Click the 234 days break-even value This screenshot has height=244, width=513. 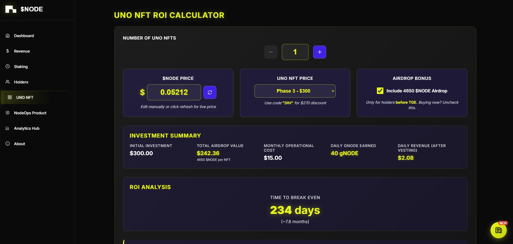click(x=295, y=210)
